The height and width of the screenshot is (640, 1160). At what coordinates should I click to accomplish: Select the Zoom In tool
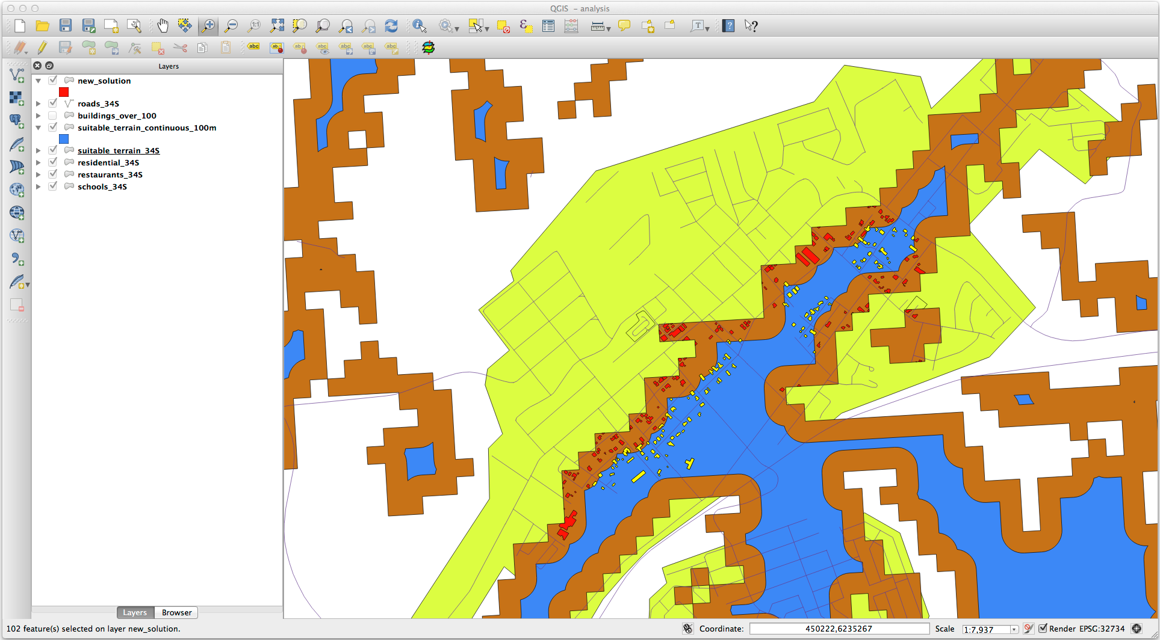pos(208,25)
